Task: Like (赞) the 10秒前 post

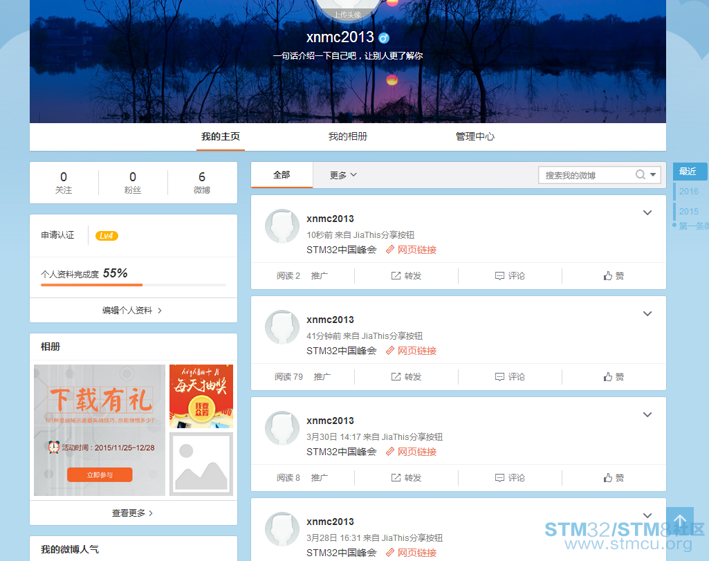Action: point(614,276)
